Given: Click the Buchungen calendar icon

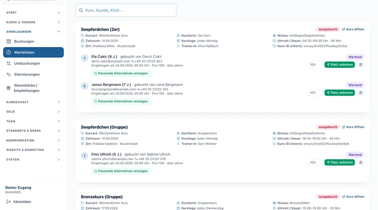Looking at the screenshot, I should (9, 41).
